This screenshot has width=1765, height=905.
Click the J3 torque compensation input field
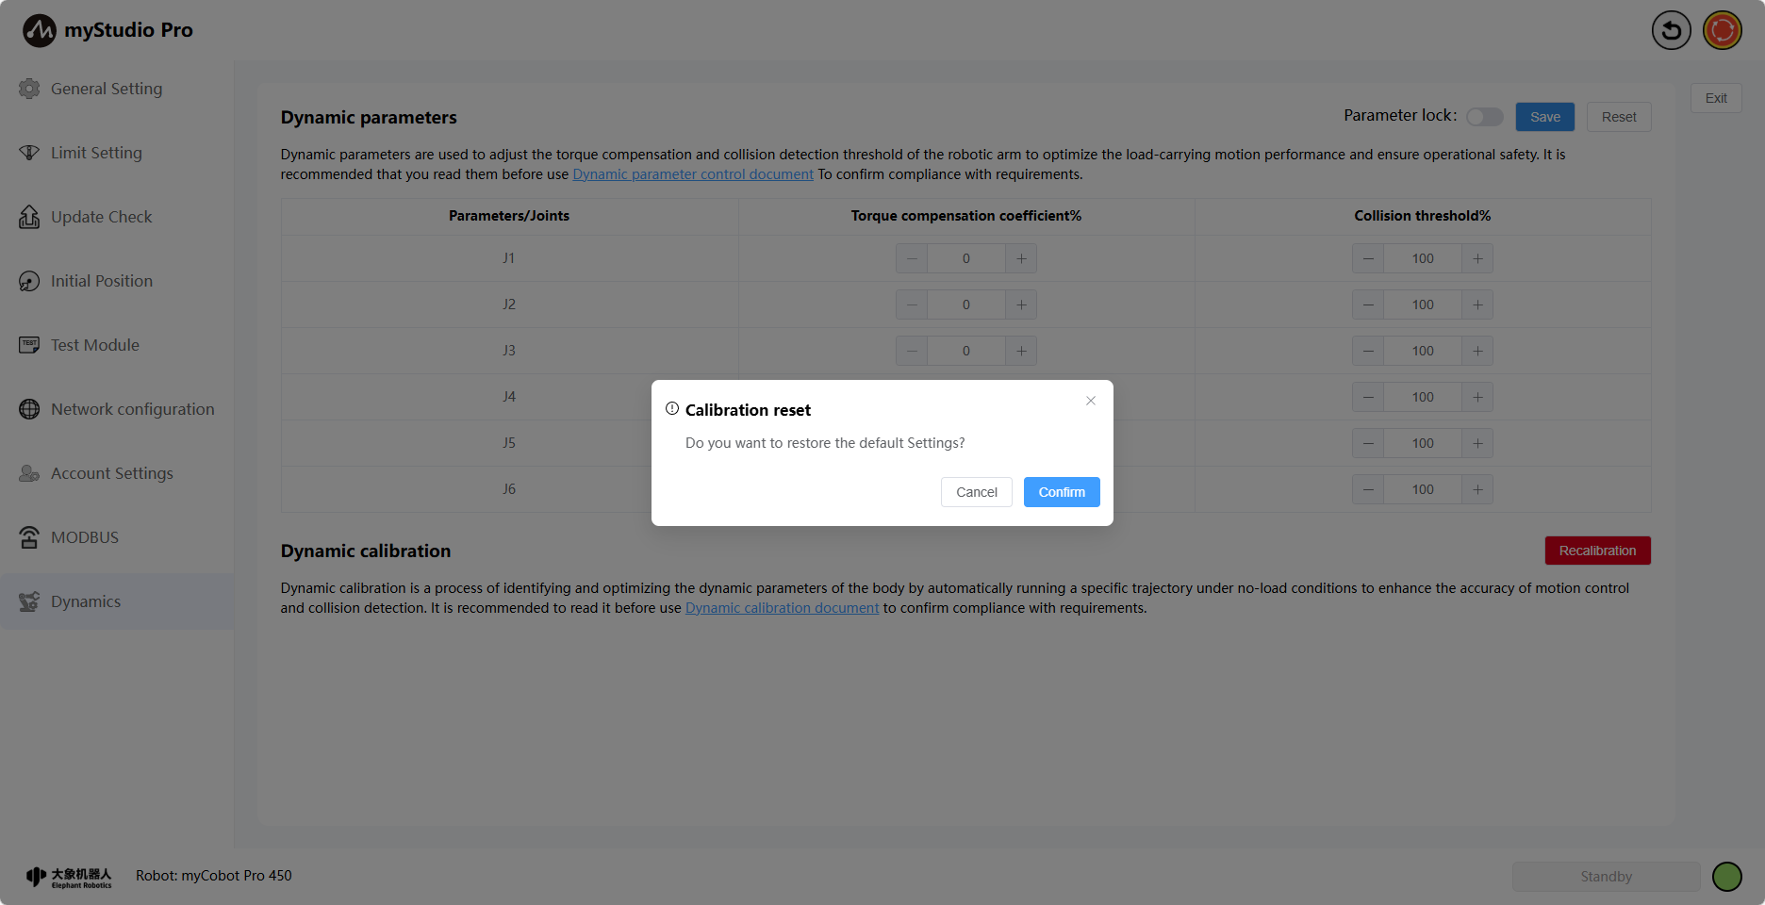965,351
